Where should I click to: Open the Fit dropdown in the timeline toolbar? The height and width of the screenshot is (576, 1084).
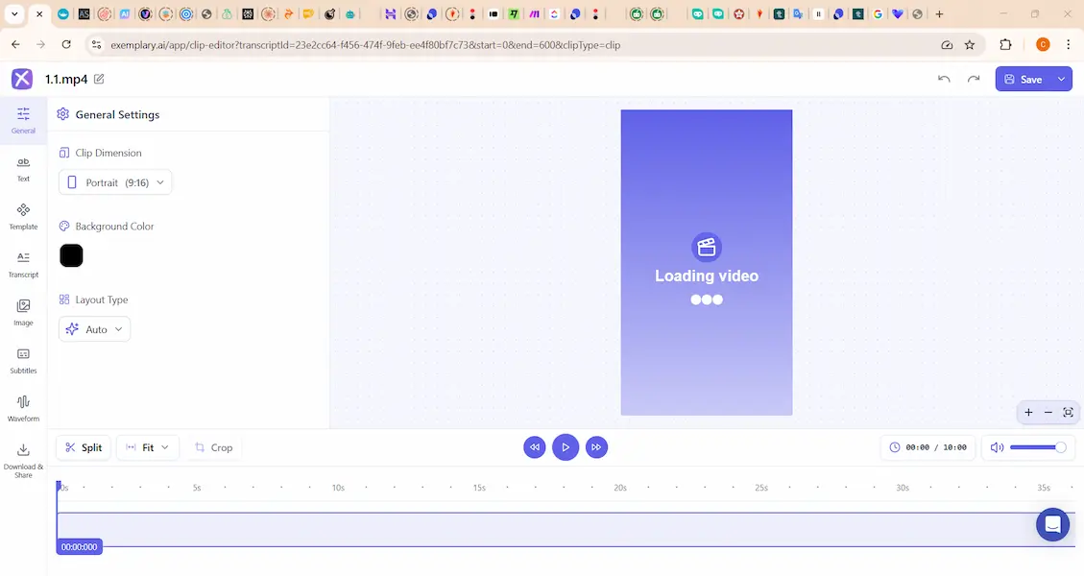147,447
